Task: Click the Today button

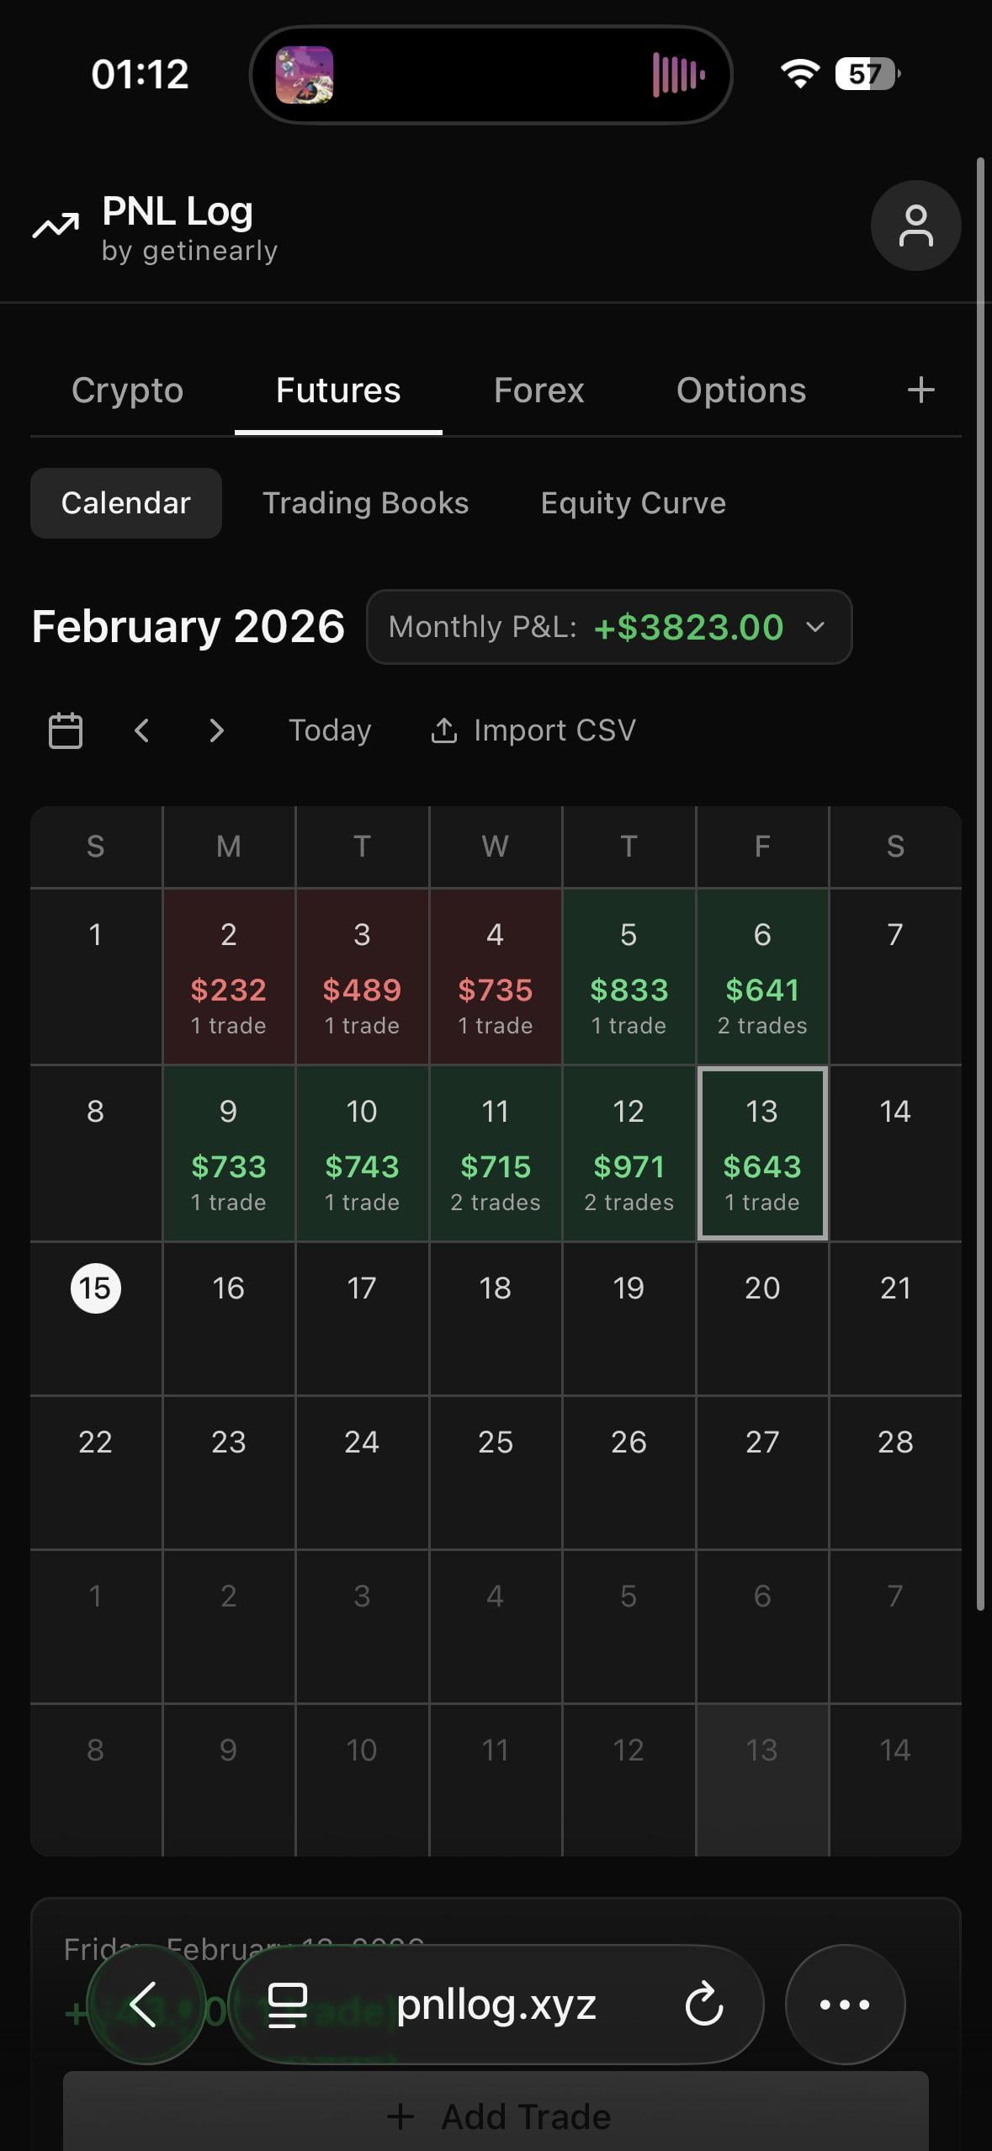Action: [x=330, y=730]
